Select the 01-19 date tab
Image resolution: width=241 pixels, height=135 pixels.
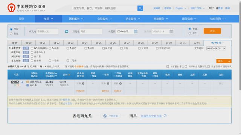tap(14, 43)
